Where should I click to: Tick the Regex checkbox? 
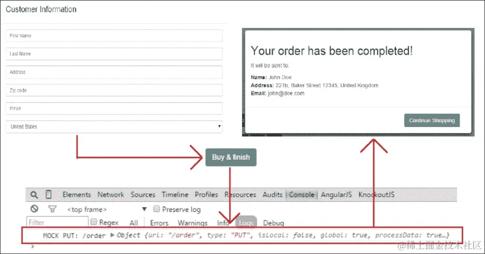(94, 222)
